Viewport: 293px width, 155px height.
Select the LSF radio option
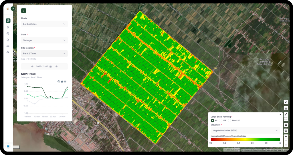(x=221, y=120)
